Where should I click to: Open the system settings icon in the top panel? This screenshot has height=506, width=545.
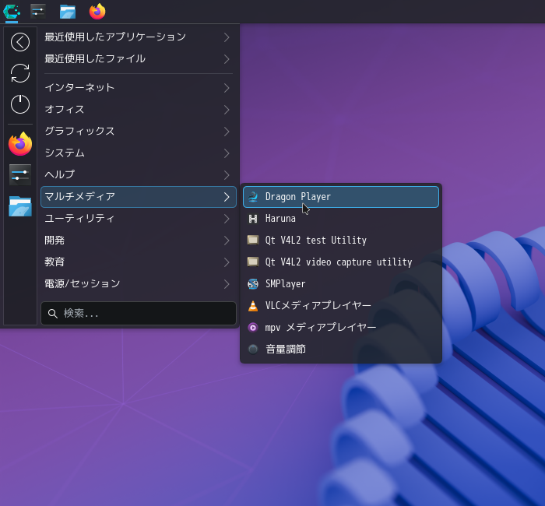point(38,12)
